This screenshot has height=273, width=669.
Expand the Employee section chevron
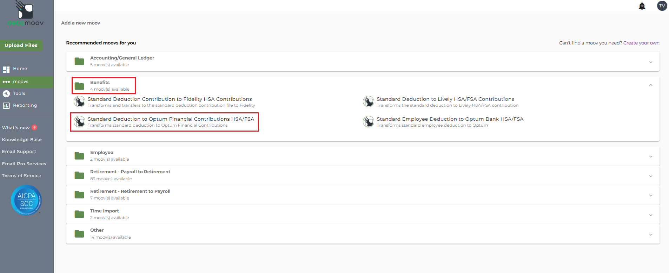pyautogui.click(x=651, y=156)
